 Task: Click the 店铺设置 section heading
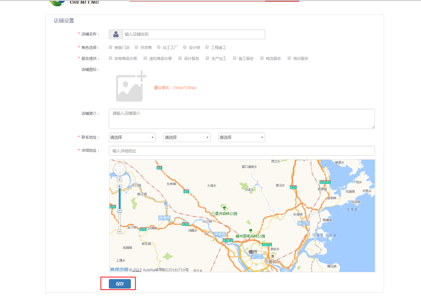[64, 21]
